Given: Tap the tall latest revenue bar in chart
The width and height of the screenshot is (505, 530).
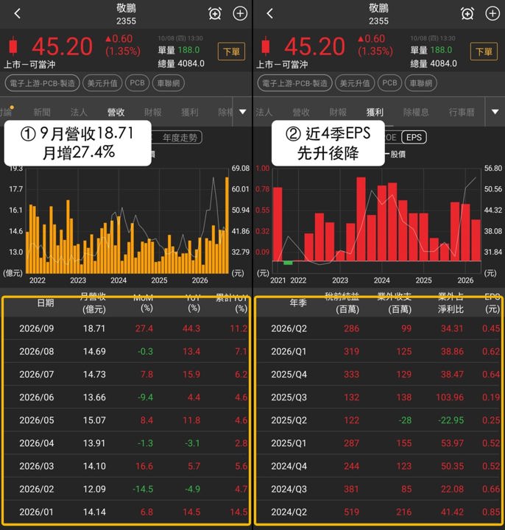Looking at the screenshot, I should coord(227,225).
